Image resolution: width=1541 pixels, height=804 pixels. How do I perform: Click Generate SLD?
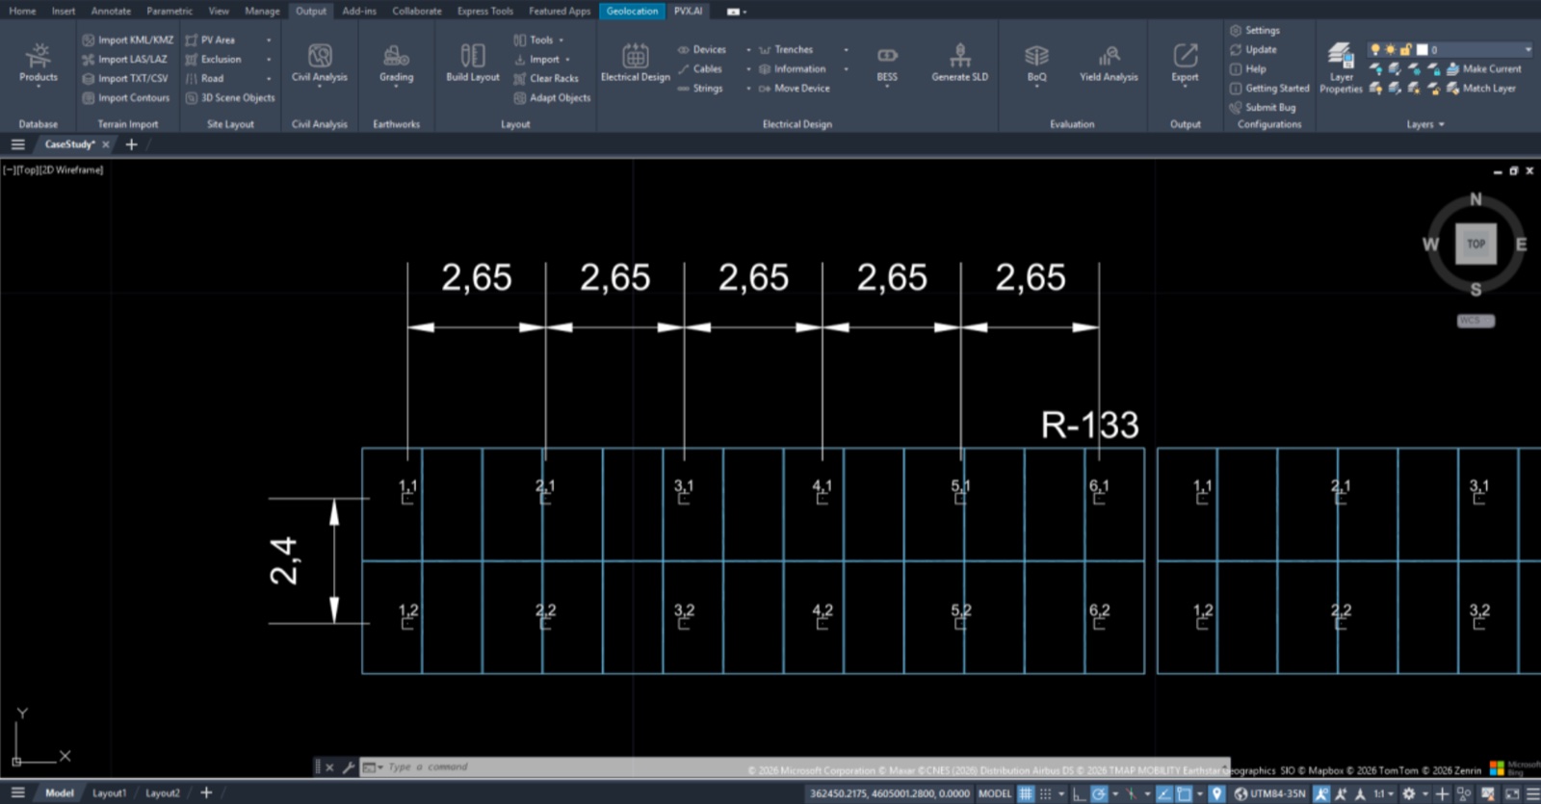point(959,64)
